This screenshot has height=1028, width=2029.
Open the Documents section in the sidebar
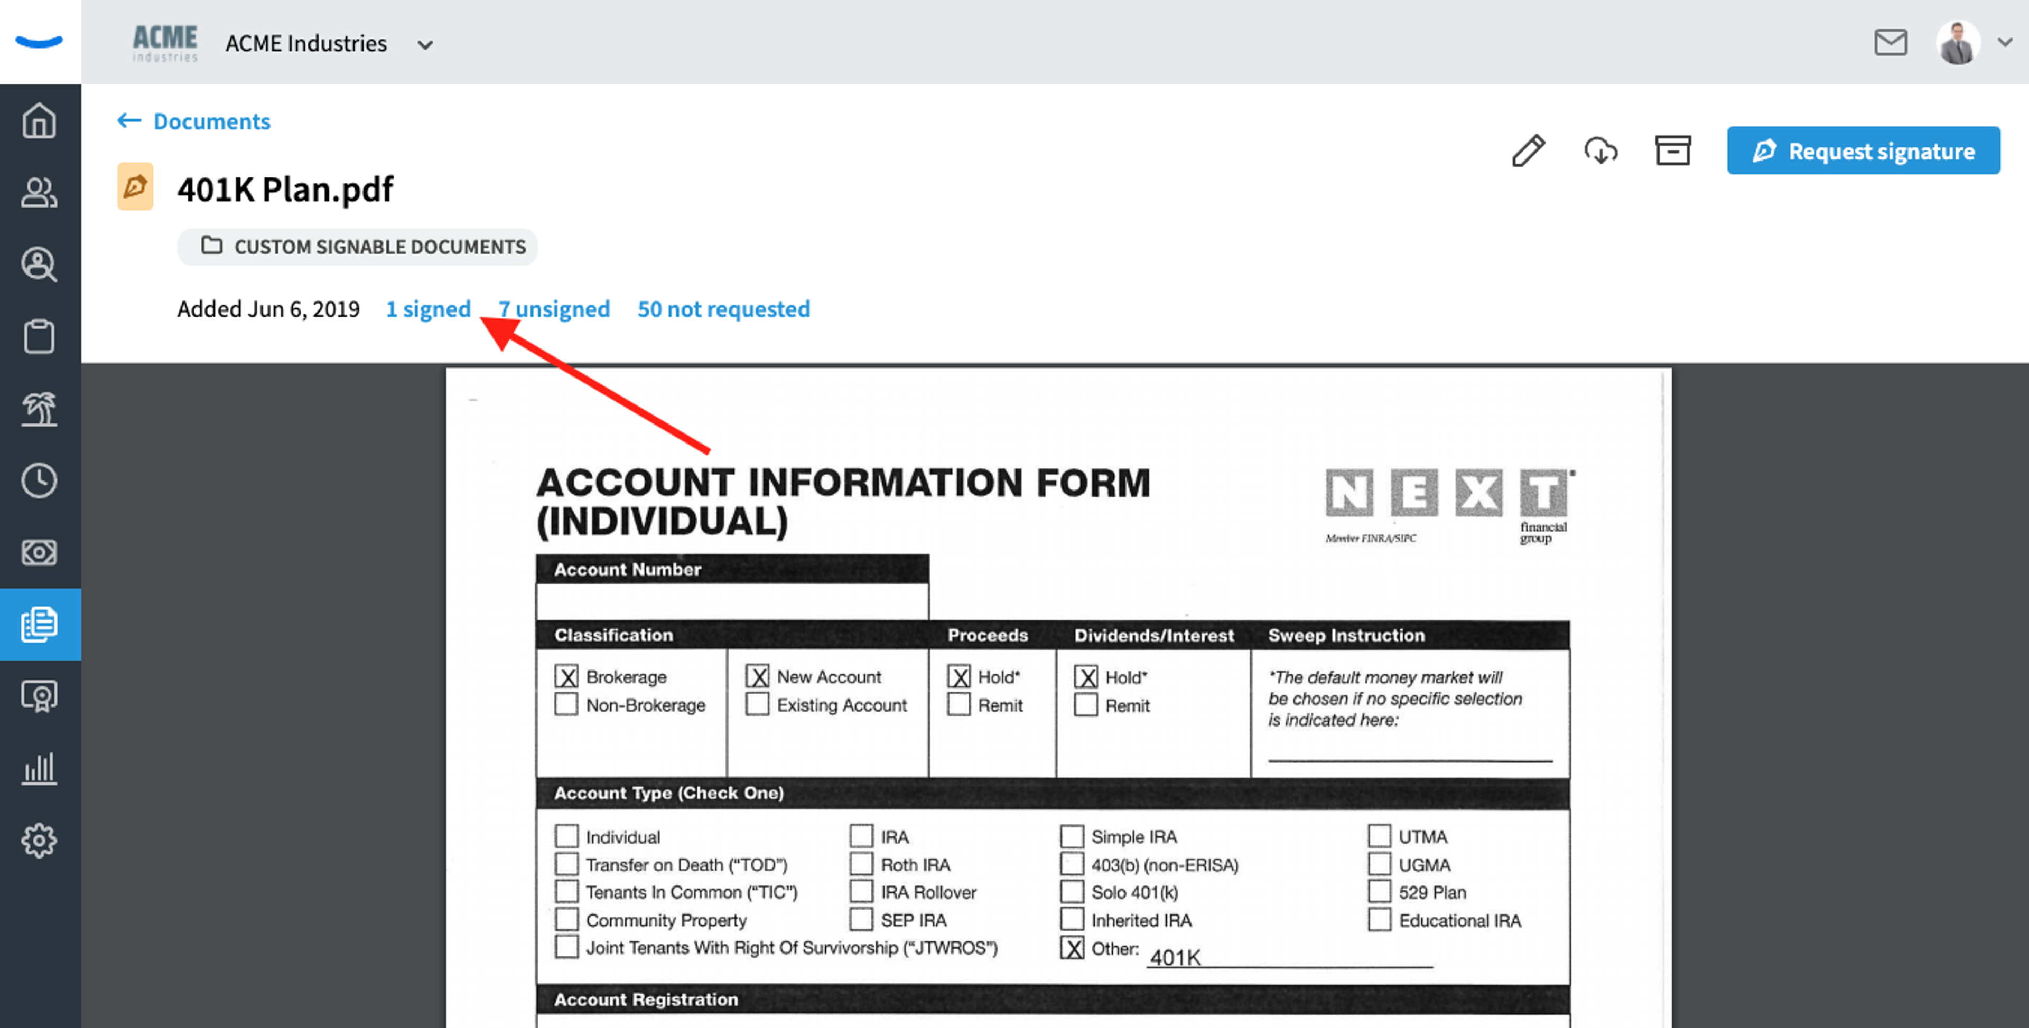tap(40, 624)
